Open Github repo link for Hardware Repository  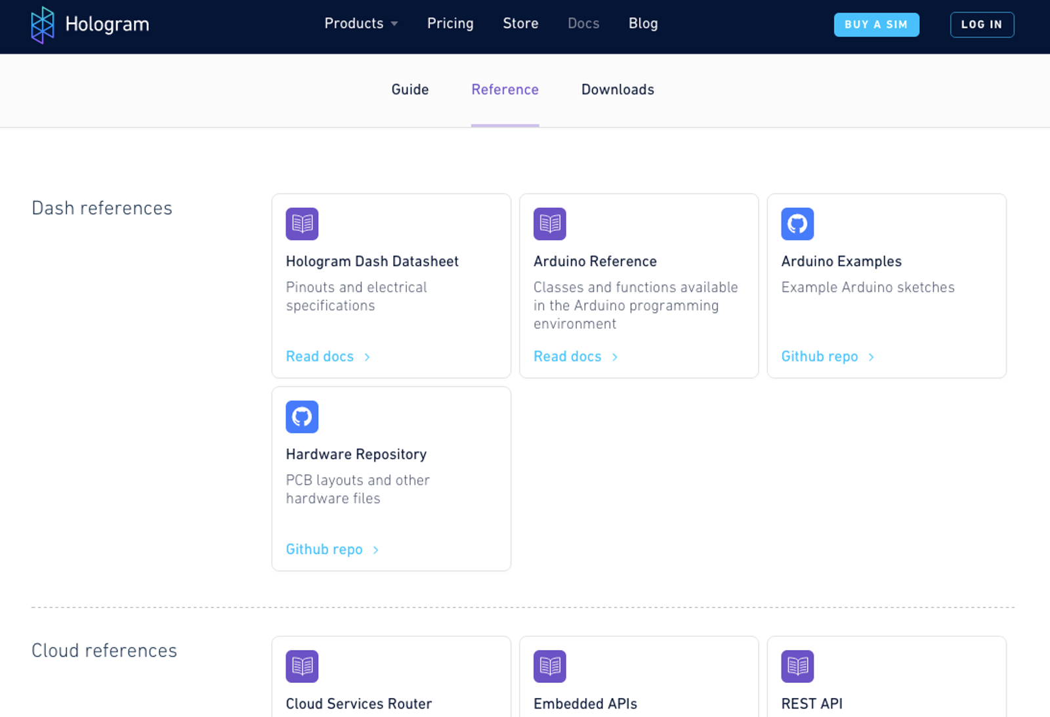(x=324, y=550)
